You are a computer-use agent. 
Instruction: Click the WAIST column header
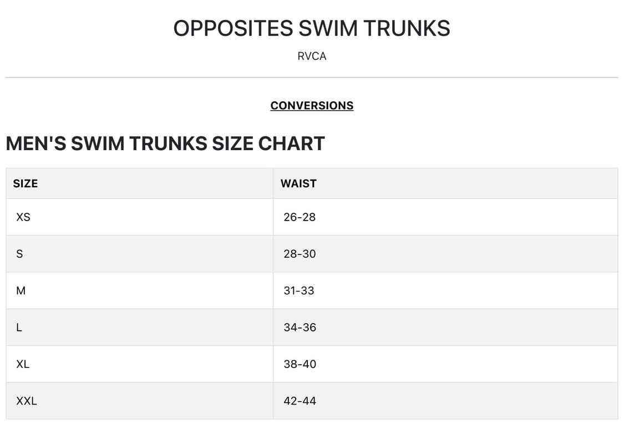[x=445, y=183]
